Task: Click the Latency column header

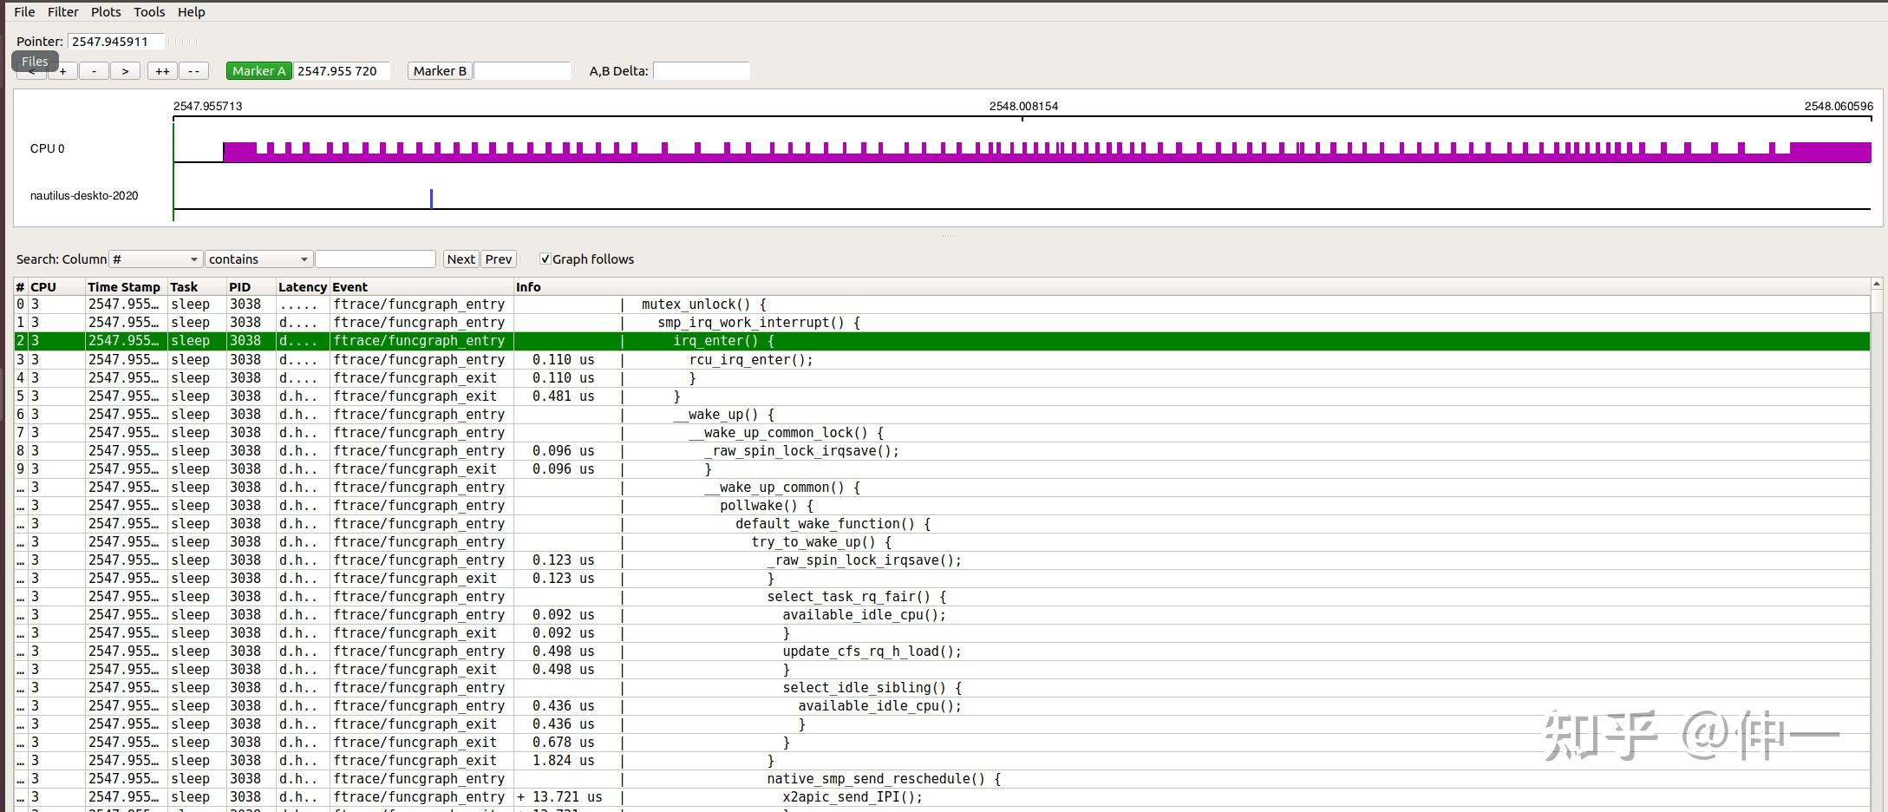Action: 302,287
